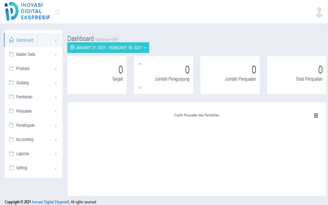Expand the Pembelian menu chevron

pos(55,97)
